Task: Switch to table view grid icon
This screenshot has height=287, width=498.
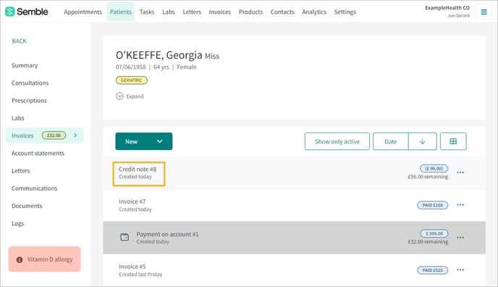Action: [x=453, y=141]
